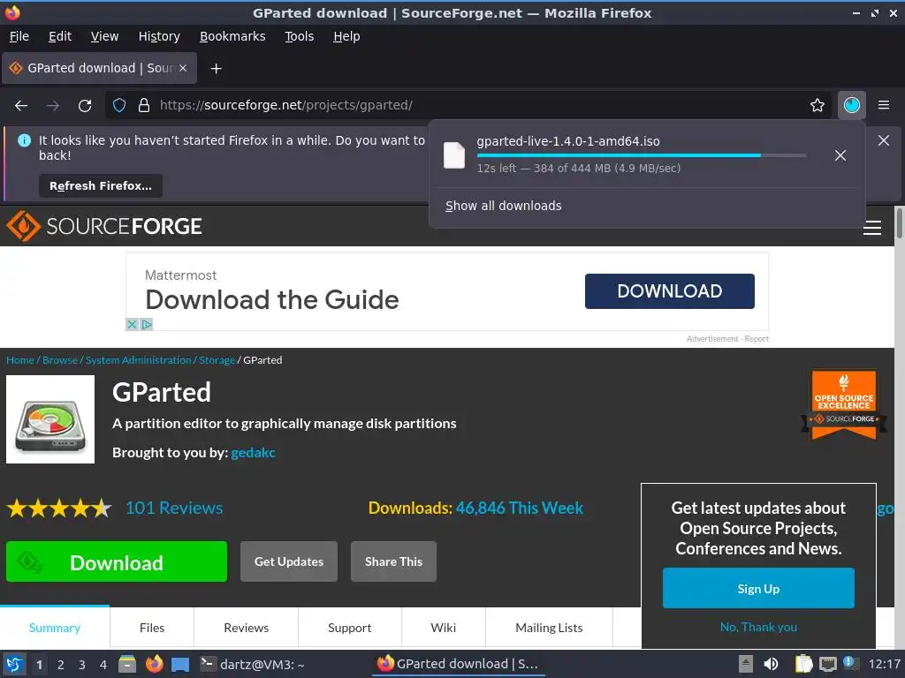Click the AdChoices triangle icon
This screenshot has height=678, width=905.
(x=147, y=325)
